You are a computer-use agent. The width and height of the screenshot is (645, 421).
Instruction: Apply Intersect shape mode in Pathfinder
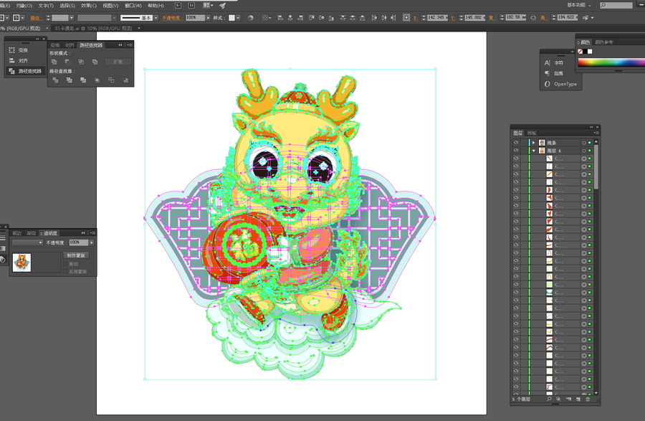81,62
